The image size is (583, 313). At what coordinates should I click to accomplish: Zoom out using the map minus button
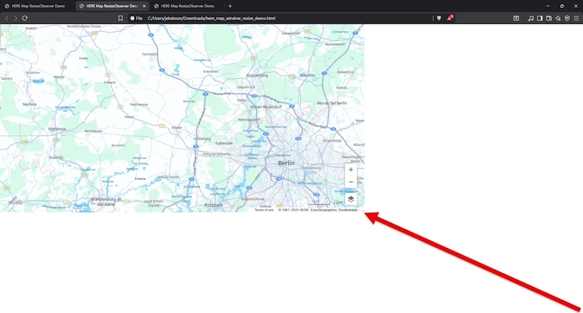pyautogui.click(x=351, y=182)
